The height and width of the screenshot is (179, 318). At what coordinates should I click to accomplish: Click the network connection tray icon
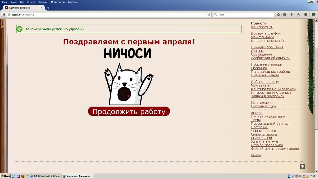pos(293,176)
